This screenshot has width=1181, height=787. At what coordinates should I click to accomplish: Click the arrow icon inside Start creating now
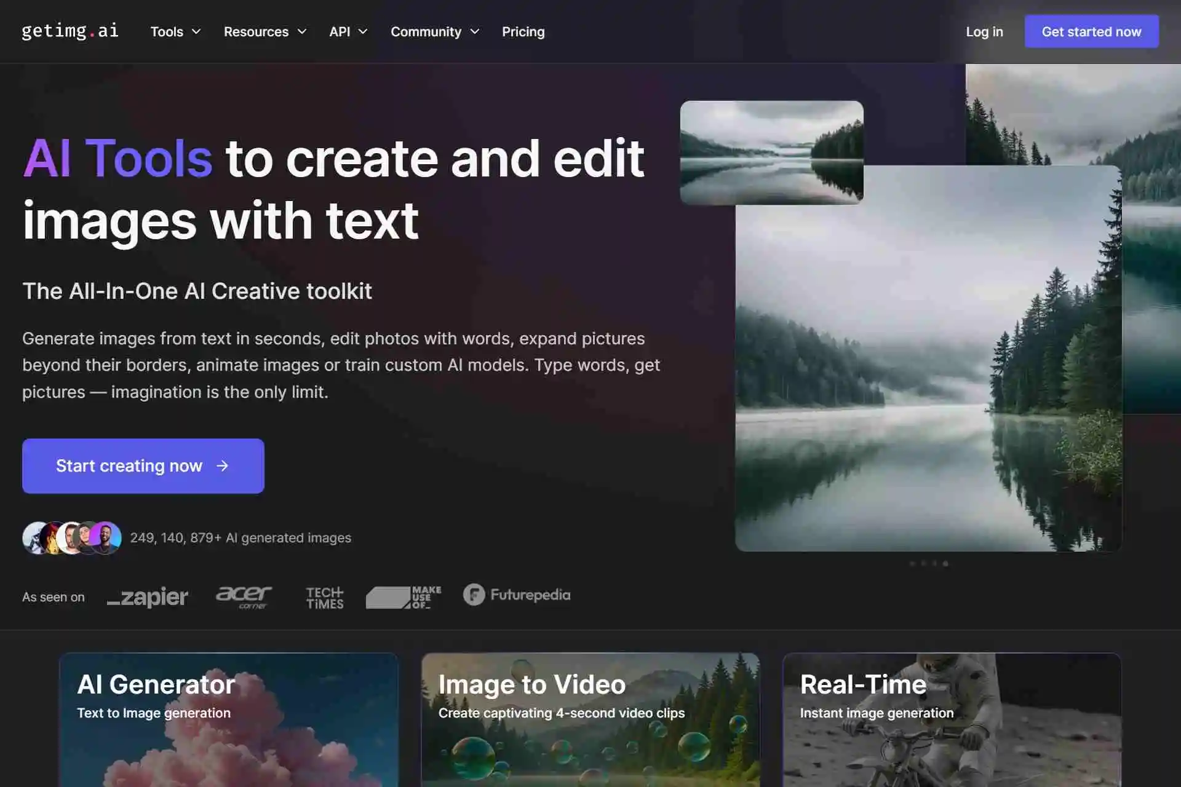coord(223,466)
